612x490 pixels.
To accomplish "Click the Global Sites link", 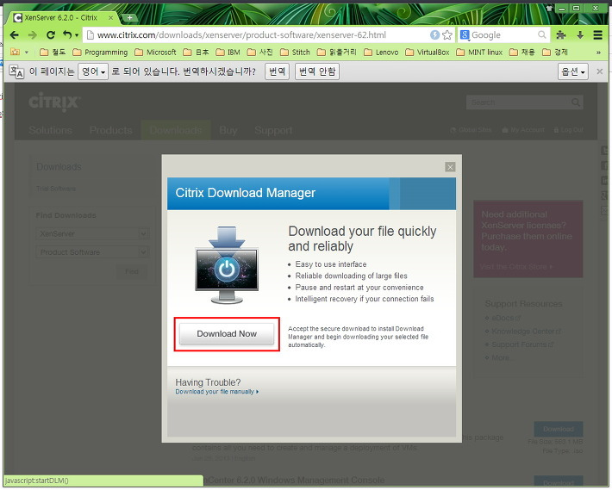I will (x=471, y=130).
